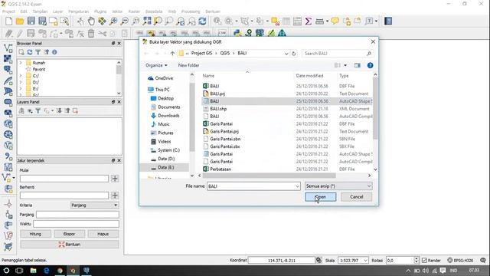
Task: Click the Hitung button
Action: click(x=35, y=234)
